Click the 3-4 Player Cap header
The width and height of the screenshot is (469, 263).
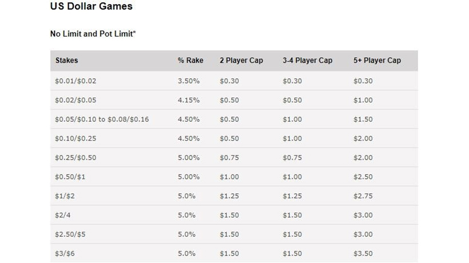tap(308, 61)
